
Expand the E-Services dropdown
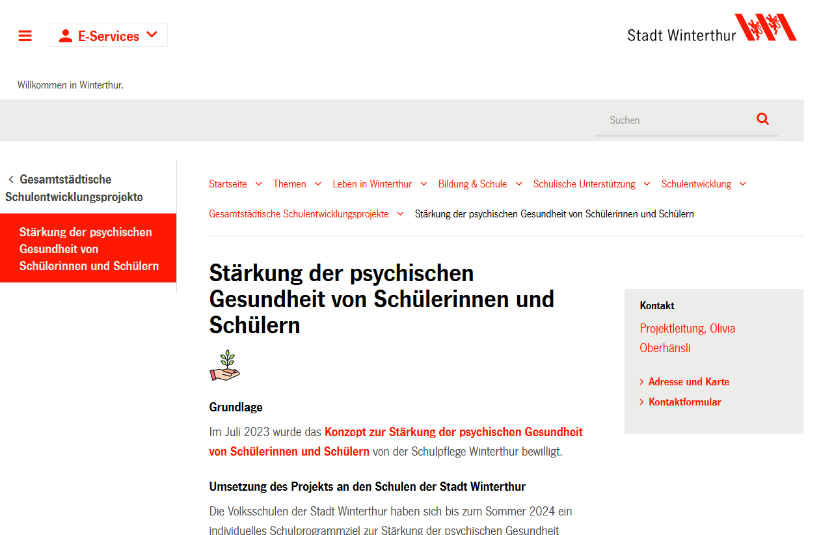pos(152,35)
